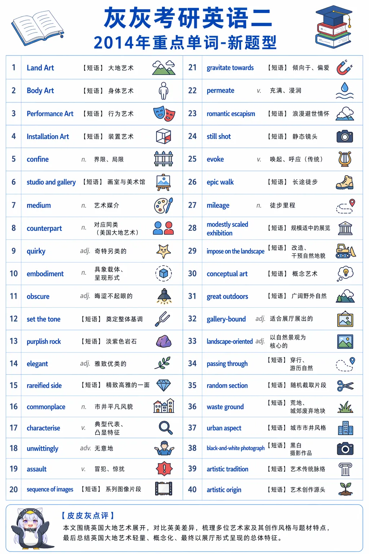
Task: Click the word 'embodiment'
Action: [45, 274]
